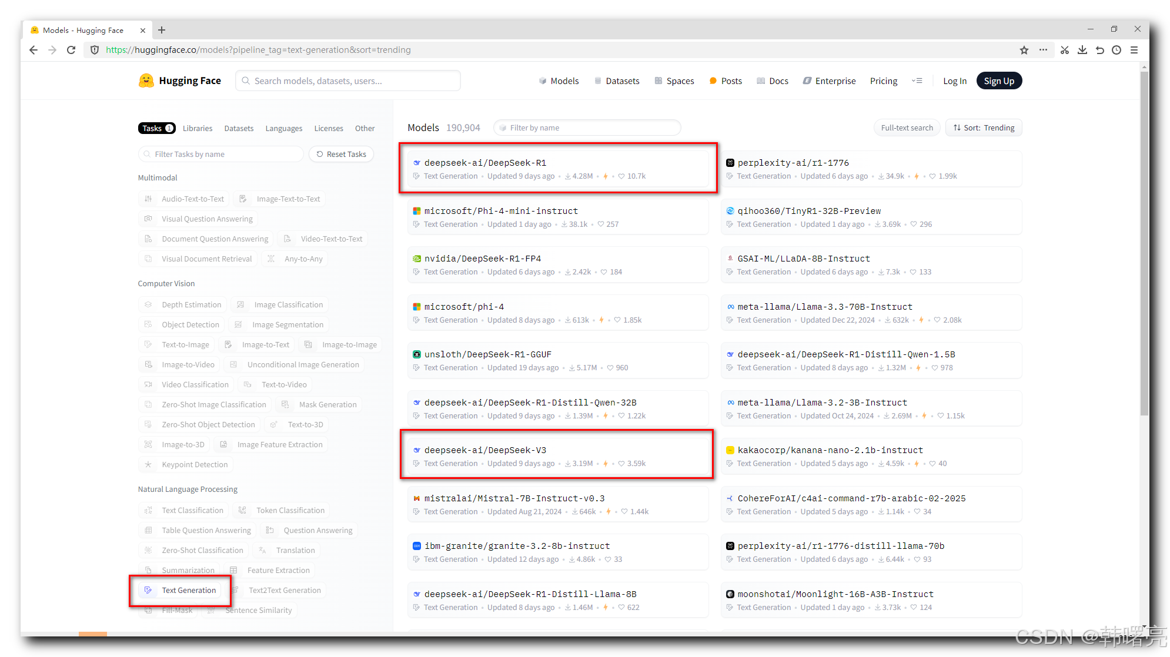The height and width of the screenshot is (657, 1170).
Task: Click the back navigation arrow
Action: 34,50
